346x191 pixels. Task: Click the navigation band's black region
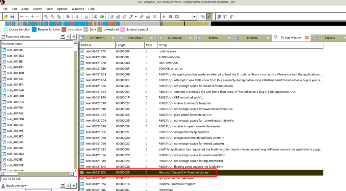[278, 24]
